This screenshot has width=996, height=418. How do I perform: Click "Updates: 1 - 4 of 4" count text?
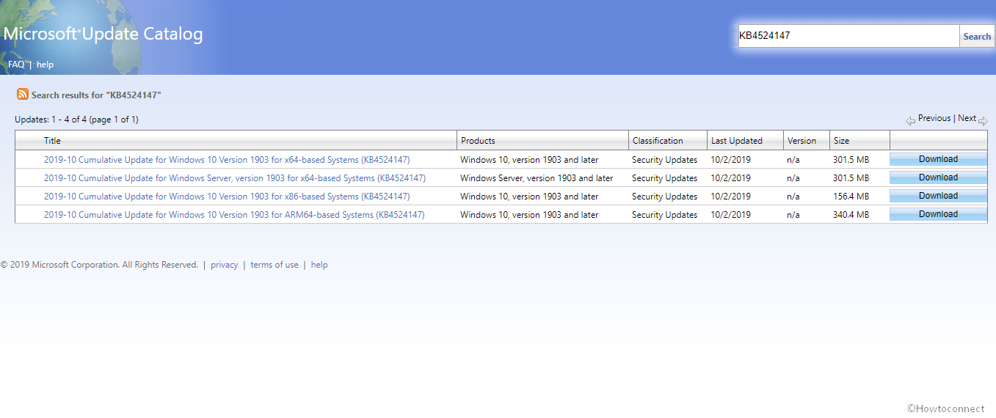pyautogui.click(x=76, y=120)
